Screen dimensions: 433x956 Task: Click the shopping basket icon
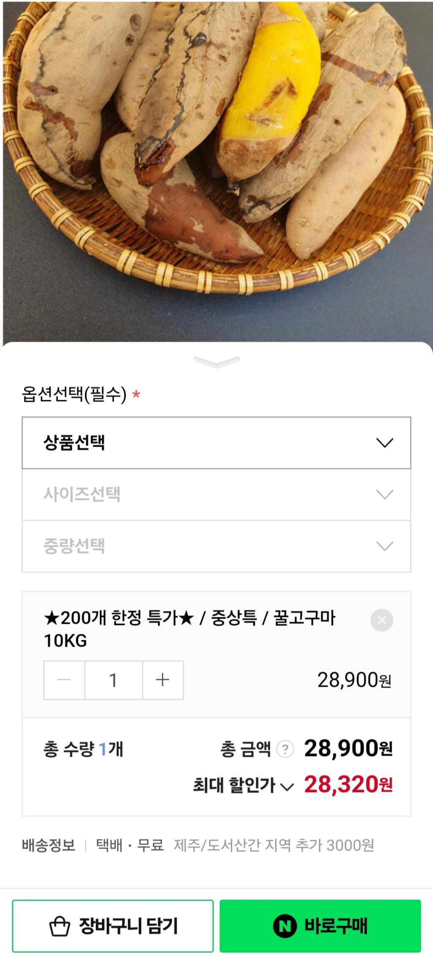60,926
